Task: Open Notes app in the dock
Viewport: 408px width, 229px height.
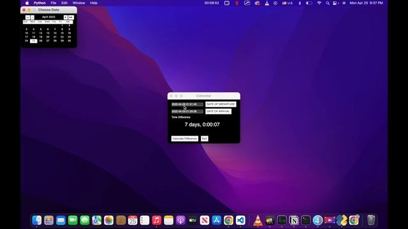Action: tap(168, 220)
